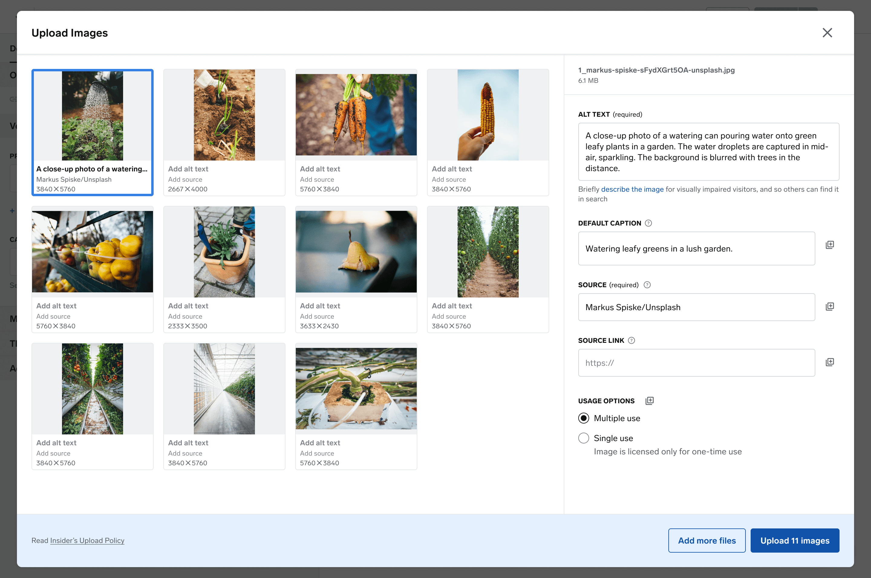Open the 'describe the image' link

[x=632, y=189]
